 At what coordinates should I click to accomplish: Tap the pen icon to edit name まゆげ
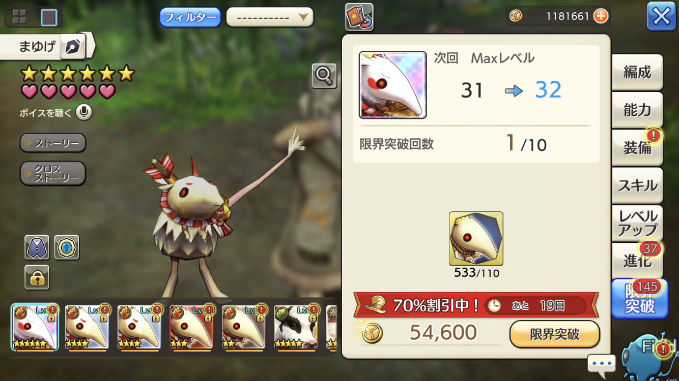coord(73,47)
